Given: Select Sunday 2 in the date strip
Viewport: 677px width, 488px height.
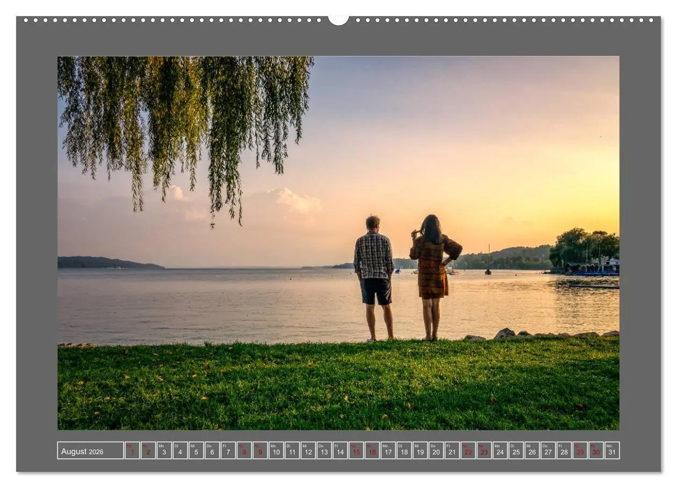Looking at the screenshot, I should pyautogui.click(x=148, y=450).
